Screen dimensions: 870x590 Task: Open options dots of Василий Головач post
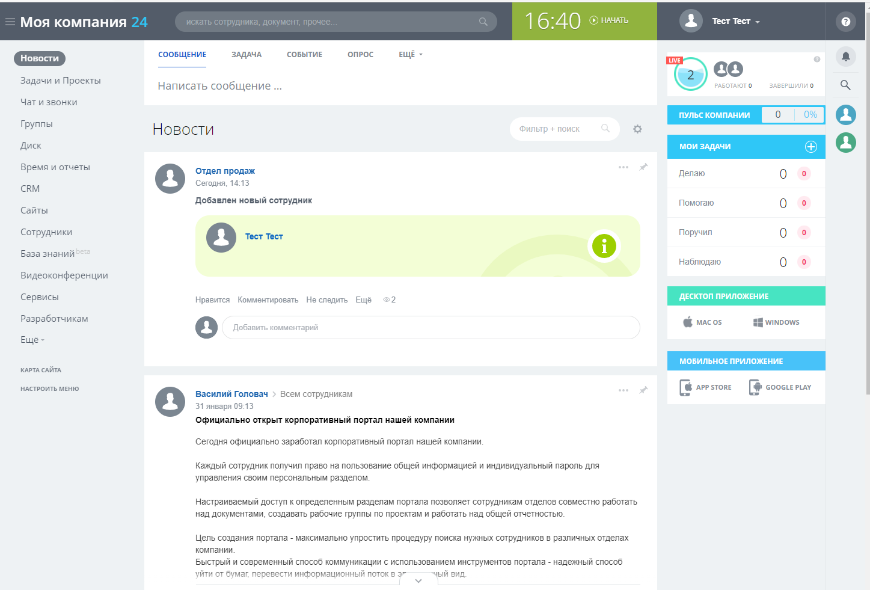623,390
